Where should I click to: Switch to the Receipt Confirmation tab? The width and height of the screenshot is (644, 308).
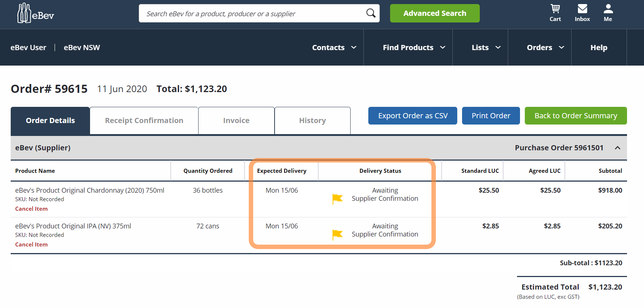click(144, 120)
